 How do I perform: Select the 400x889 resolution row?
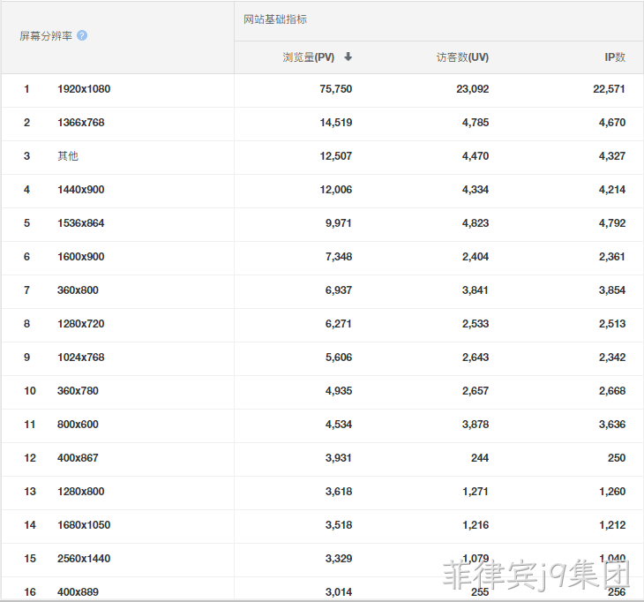click(x=322, y=591)
